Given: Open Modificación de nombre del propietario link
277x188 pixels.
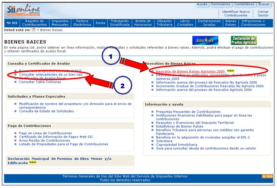Looking at the screenshot, I should coord(75,106).
